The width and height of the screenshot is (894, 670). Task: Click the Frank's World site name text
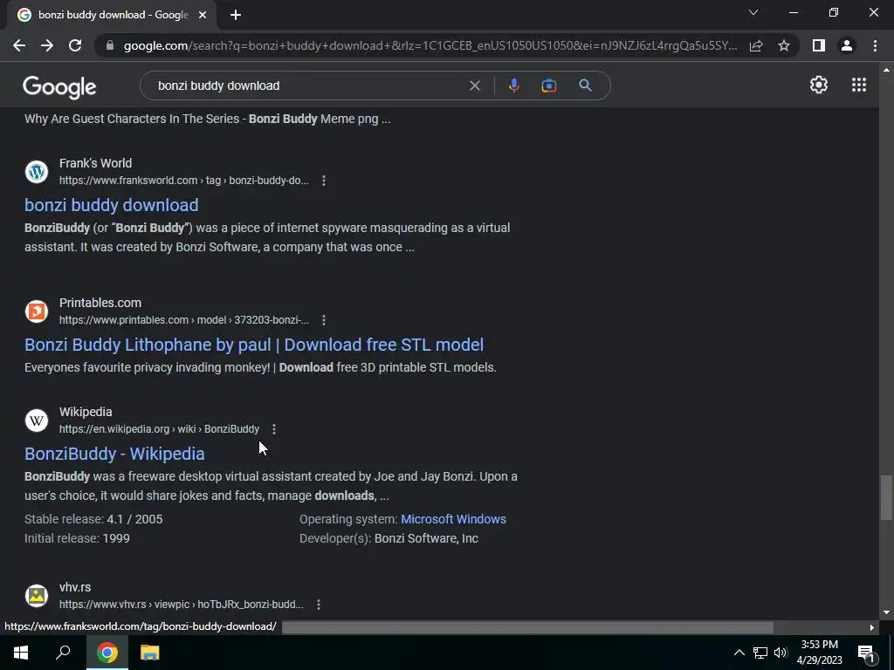95,163
